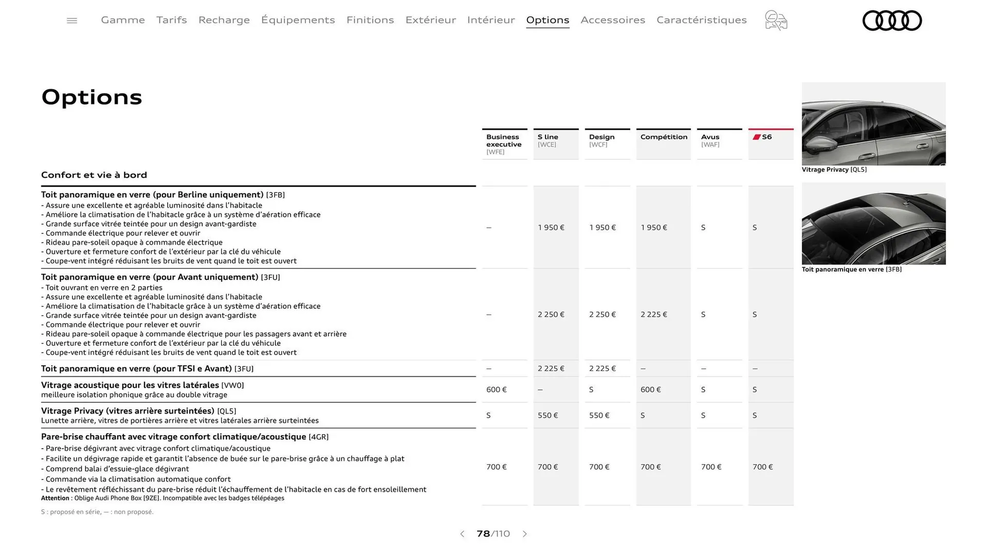This screenshot has height=555, width=987.
Task: Open the hamburger menu icon
Action: tap(72, 21)
